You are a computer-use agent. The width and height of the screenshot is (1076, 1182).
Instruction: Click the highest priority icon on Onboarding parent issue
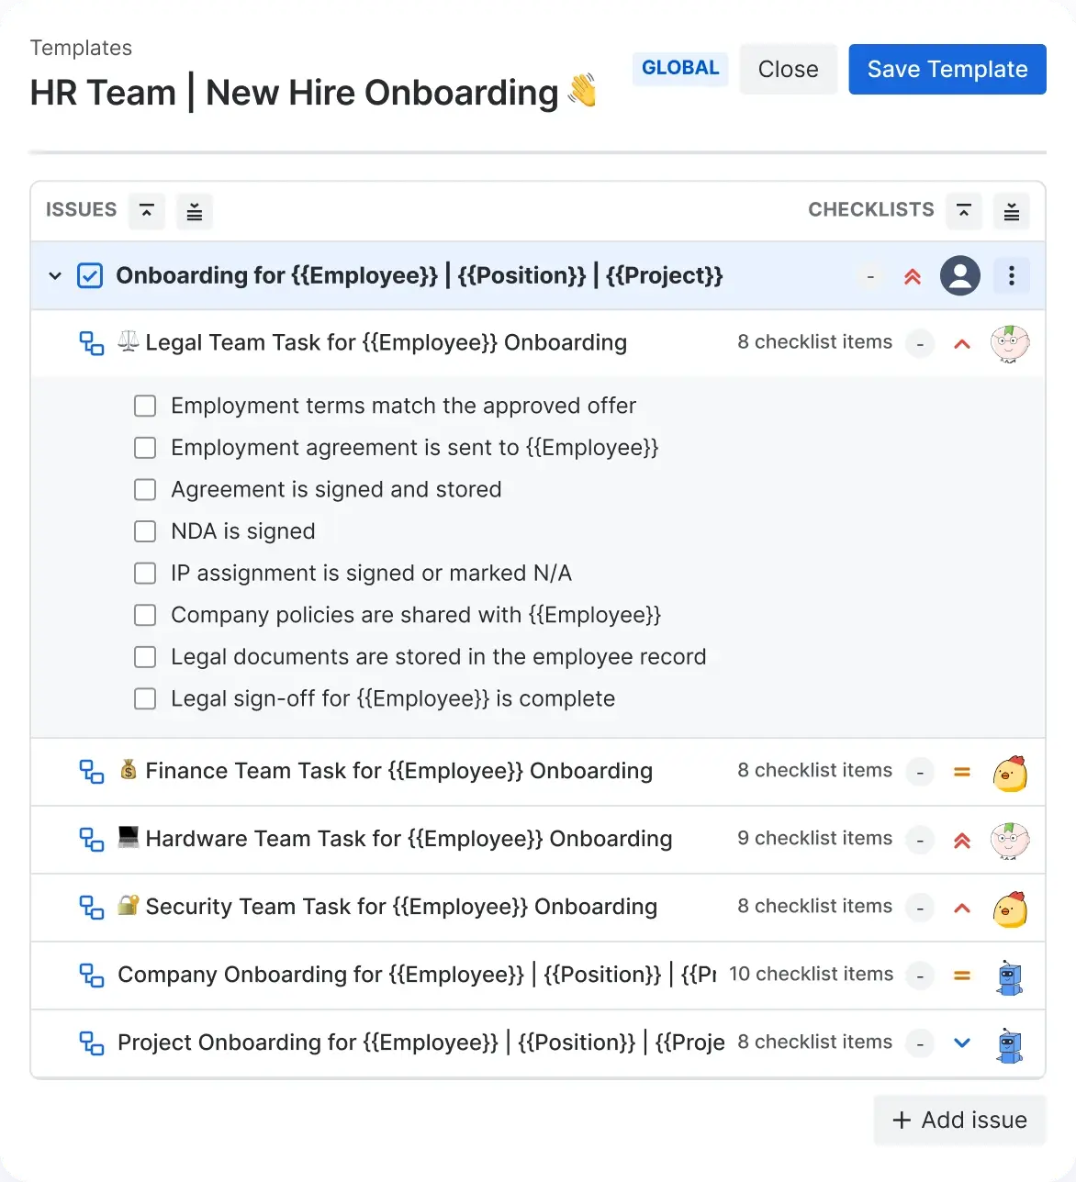(913, 276)
